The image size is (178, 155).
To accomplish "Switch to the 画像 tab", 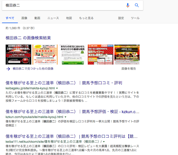I will (24, 18).
